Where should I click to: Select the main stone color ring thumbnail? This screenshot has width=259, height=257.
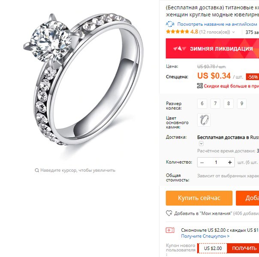click(x=204, y=120)
